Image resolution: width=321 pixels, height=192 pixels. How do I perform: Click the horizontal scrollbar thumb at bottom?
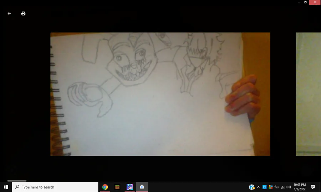pos(17,181)
